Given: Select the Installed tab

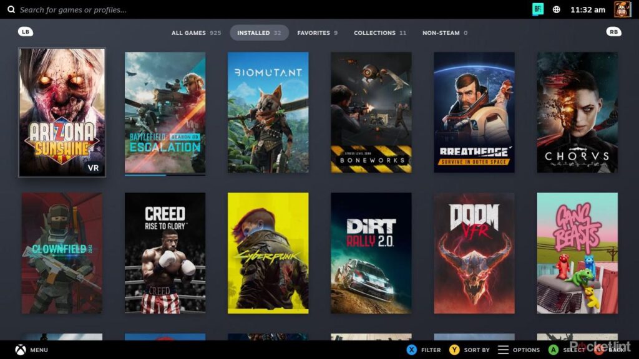Looking at the screenshot, I should (259, 33).
